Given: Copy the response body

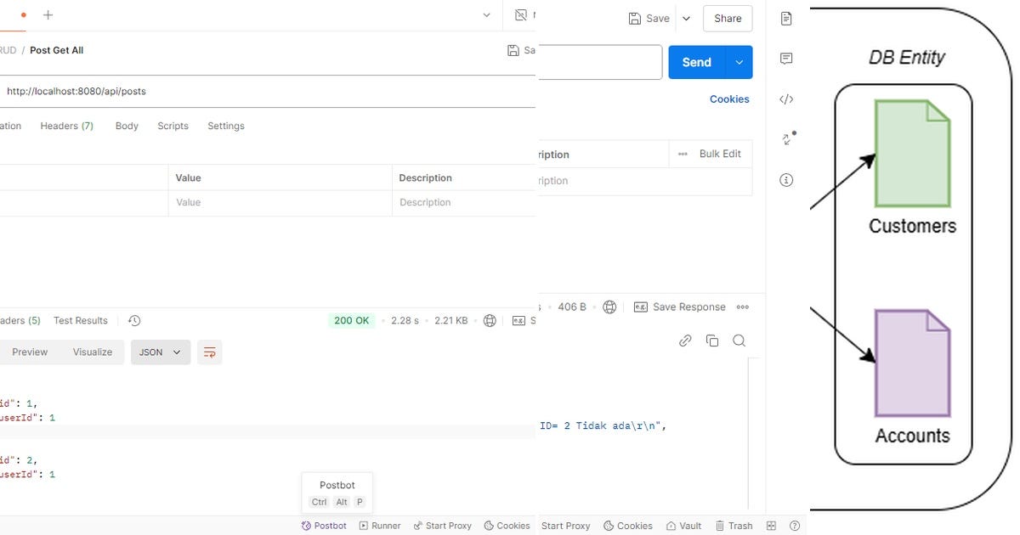Looking at the screenshot, I should 712,340.
